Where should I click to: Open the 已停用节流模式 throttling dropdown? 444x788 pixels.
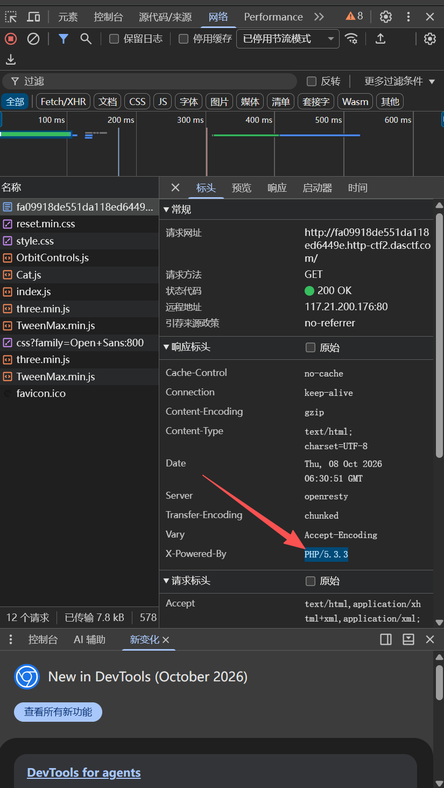[288, 39]
